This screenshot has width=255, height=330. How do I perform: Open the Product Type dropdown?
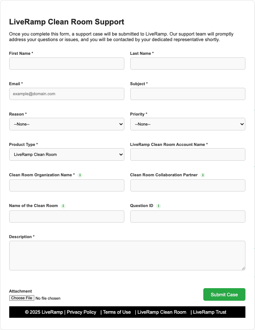(67, 154)
